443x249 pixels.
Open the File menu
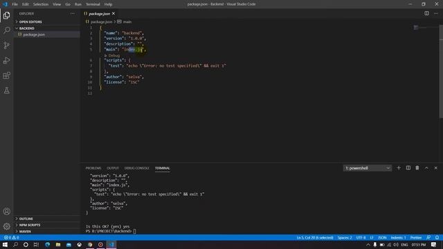[x=15, y=4]
